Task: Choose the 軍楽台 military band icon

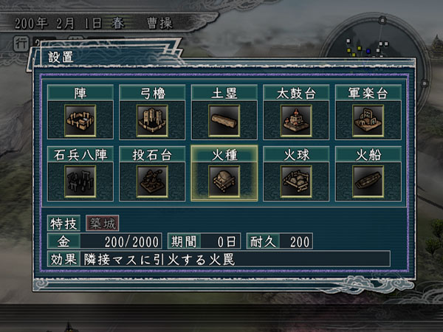Action: 368,120
